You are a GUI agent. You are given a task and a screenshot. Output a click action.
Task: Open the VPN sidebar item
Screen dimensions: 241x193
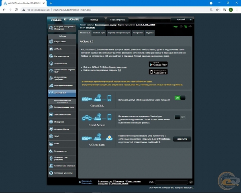click(x=62, y=144)
